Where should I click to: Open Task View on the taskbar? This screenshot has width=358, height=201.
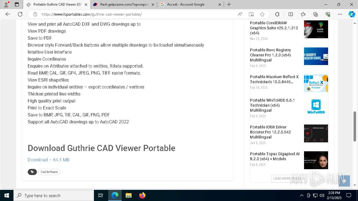(x=101, y=195)
